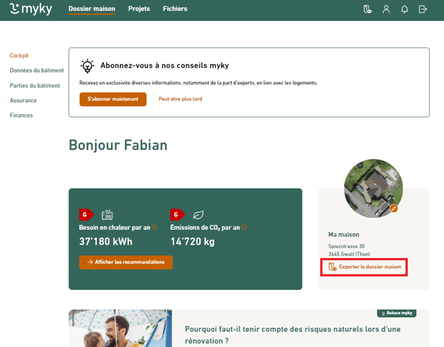This screenshot has height=347, width=444.
Task: Go to the Fichiers tab
Action: (175, 9)
